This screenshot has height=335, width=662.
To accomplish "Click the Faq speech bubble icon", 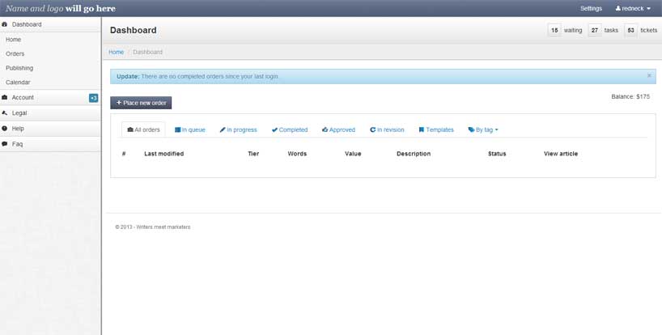I will (5, 144).
